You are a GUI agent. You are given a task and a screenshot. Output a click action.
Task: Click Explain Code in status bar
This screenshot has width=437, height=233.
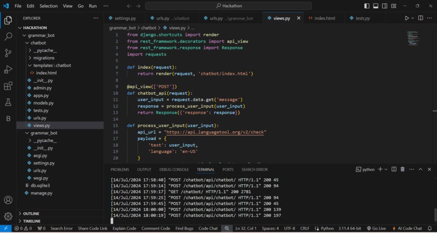coord(124,228)
